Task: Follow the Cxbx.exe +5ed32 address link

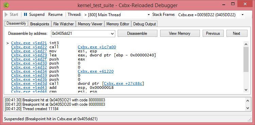Action: click(x=29, y=67)
